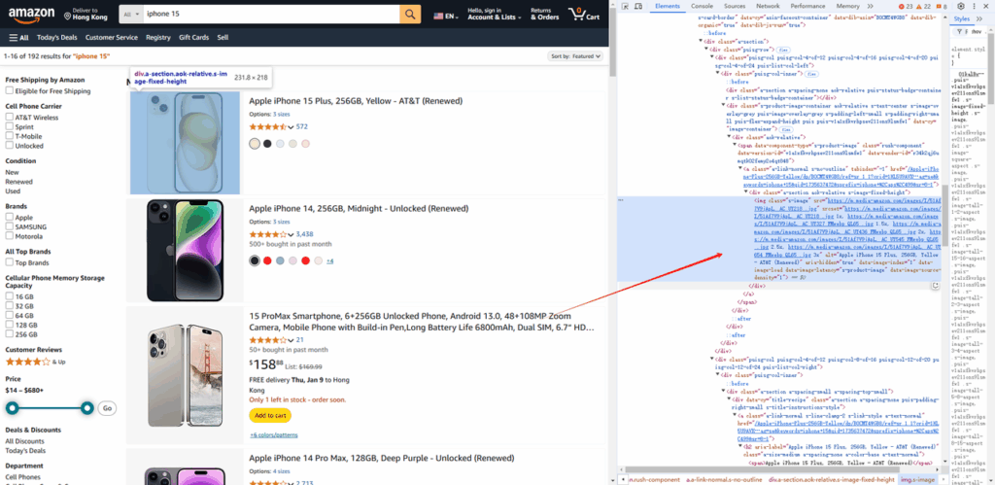Click the flex badge beside puisg-row div

pos(783,49)
